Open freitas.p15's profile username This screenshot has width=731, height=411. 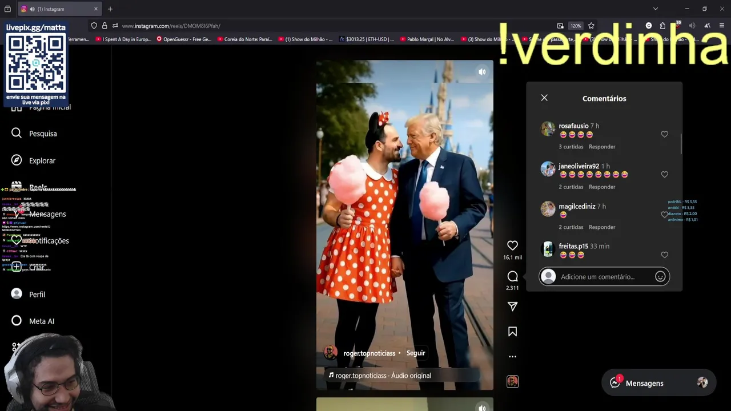point(573,246)
